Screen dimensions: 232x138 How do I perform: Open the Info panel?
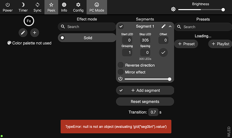(64, 7)
